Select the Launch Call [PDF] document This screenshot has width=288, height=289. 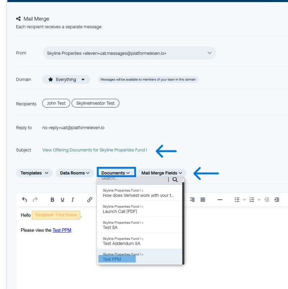139,209
